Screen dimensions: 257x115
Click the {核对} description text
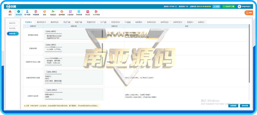[x=139, y=78]
